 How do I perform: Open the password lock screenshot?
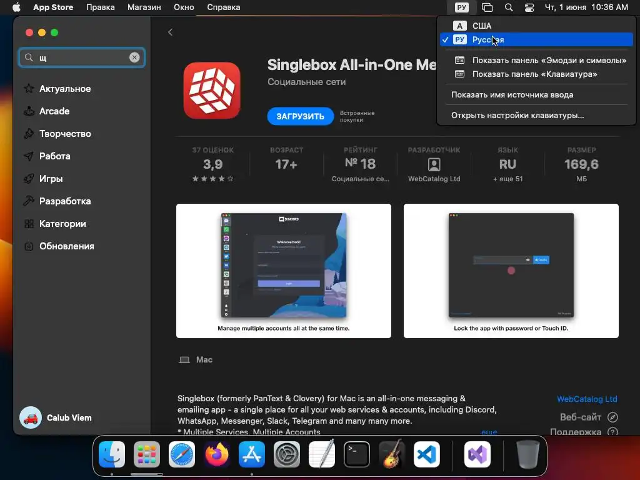pyautogui.click(x=511, y=271)
